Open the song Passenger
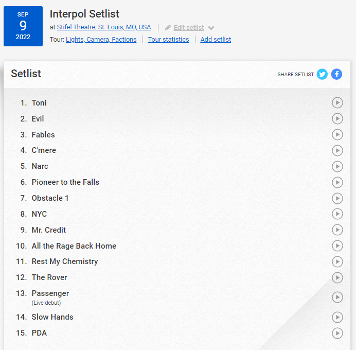The width and height of the screenshot is (356, 350). coord(50,293)
